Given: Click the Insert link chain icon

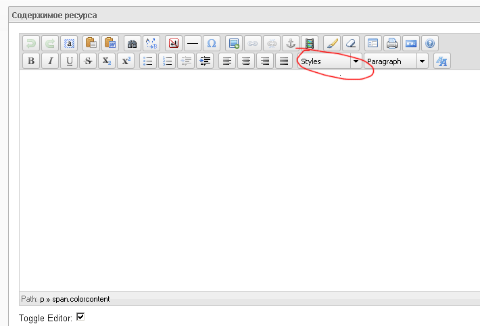Looking at the screenshot, I should coord(253,43).
